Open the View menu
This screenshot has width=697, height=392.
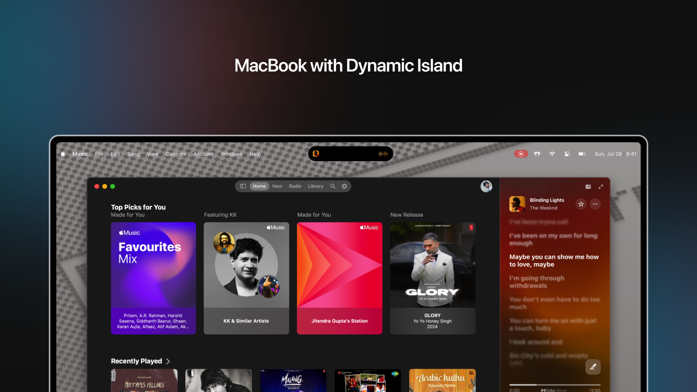(x=152, y=154)
